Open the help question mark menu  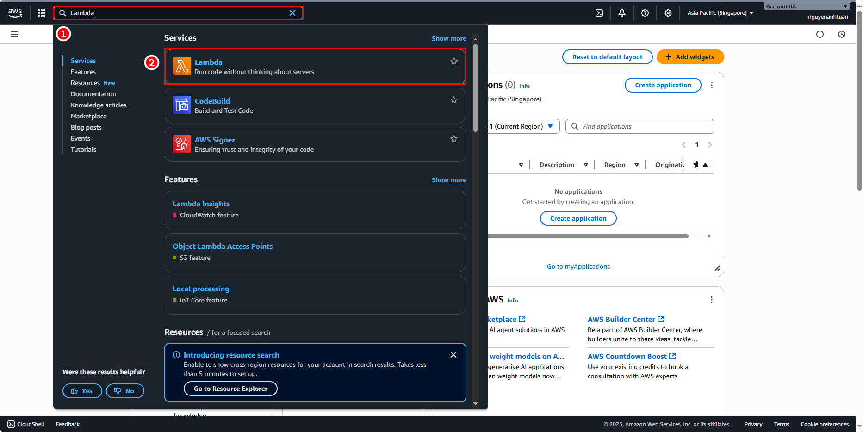(x=645, y=13)
